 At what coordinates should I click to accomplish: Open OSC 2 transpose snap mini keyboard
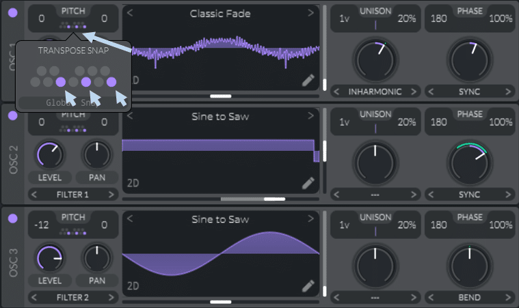coord(72,130)
